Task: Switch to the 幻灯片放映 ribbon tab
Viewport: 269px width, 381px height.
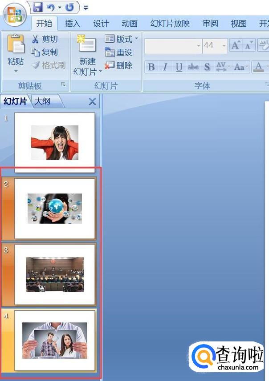Action: (x=170, y=24)
